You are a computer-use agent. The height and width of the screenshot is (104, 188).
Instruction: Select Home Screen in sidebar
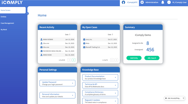coord(13,10)
